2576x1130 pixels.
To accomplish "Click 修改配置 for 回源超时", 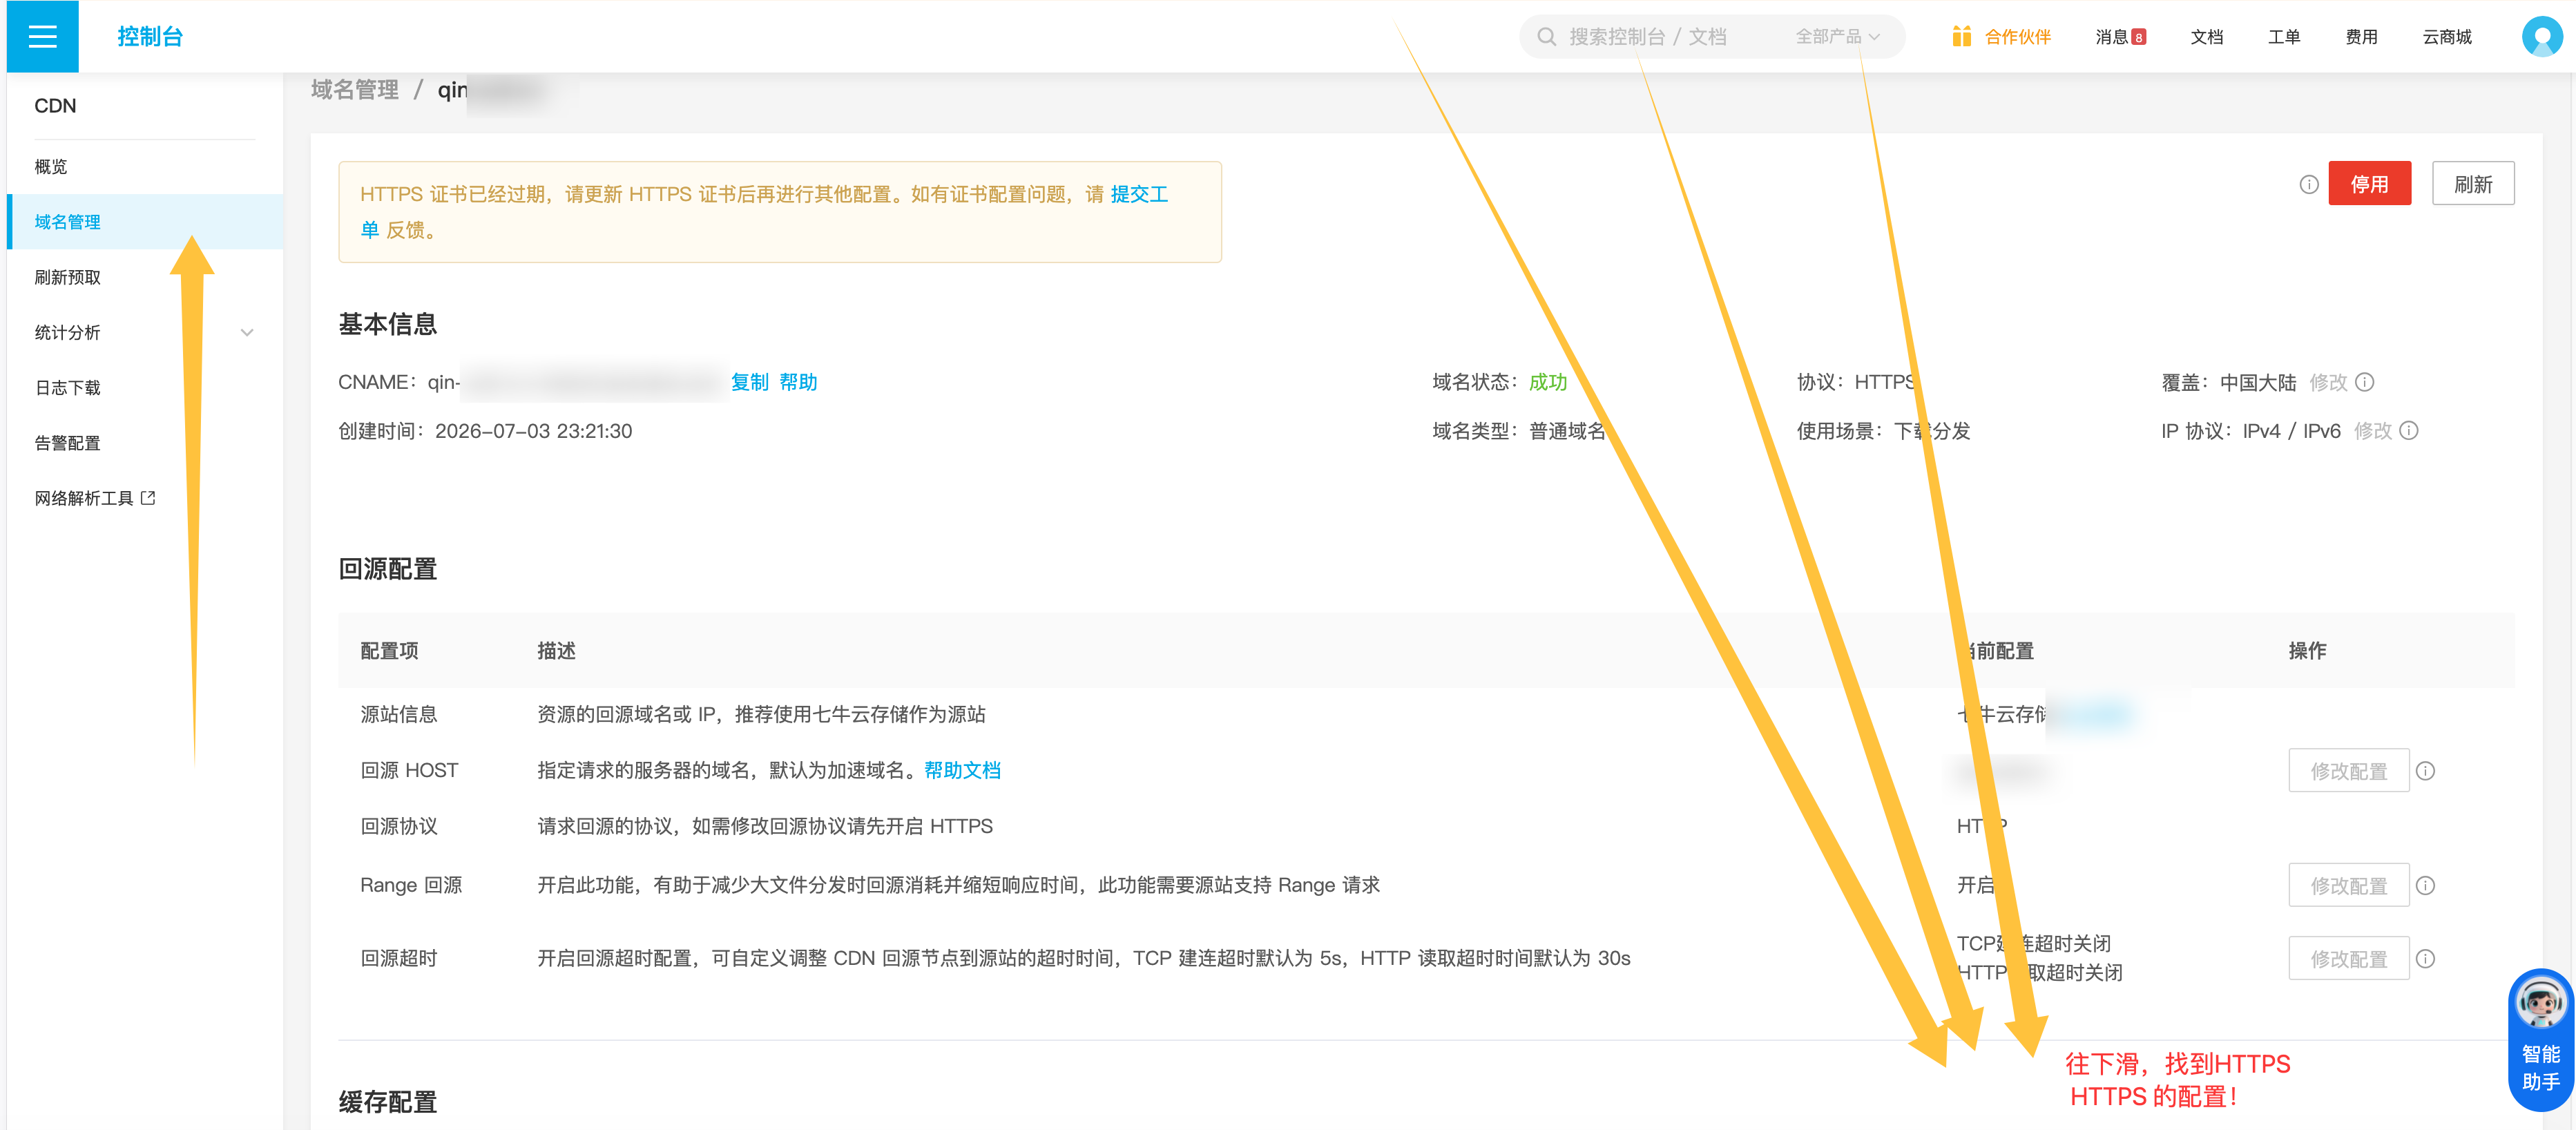I will point(2348,959).
